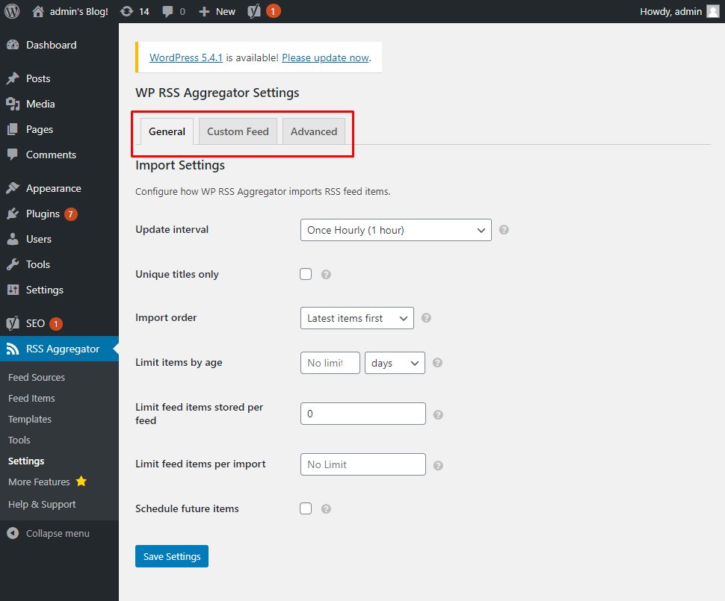This screenshot has height=601, width=725.
Task: Click the Limit feed items per import field
Action: (x=363, y=464)
